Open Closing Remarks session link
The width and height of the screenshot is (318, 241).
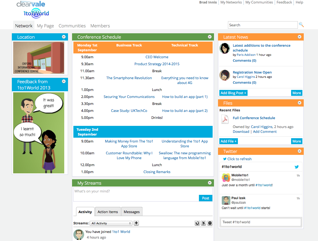[157, 172]
